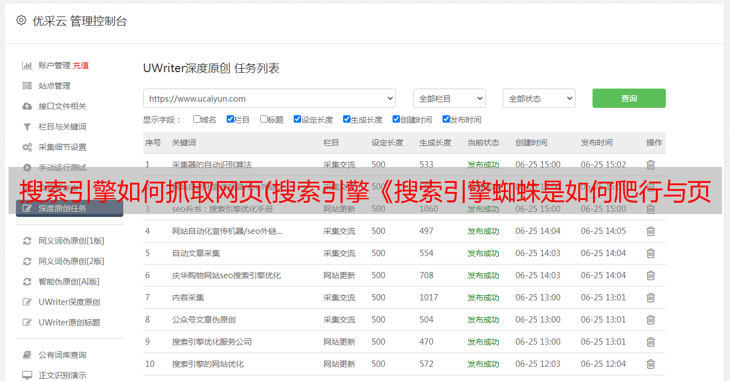Click trash icon for row 10

click(x=650, y=364)
